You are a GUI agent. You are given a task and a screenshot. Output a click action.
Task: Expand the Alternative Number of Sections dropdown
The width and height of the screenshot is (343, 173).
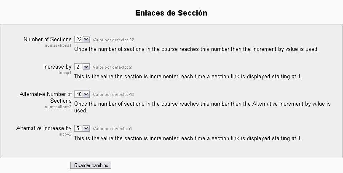coord(82,94)
